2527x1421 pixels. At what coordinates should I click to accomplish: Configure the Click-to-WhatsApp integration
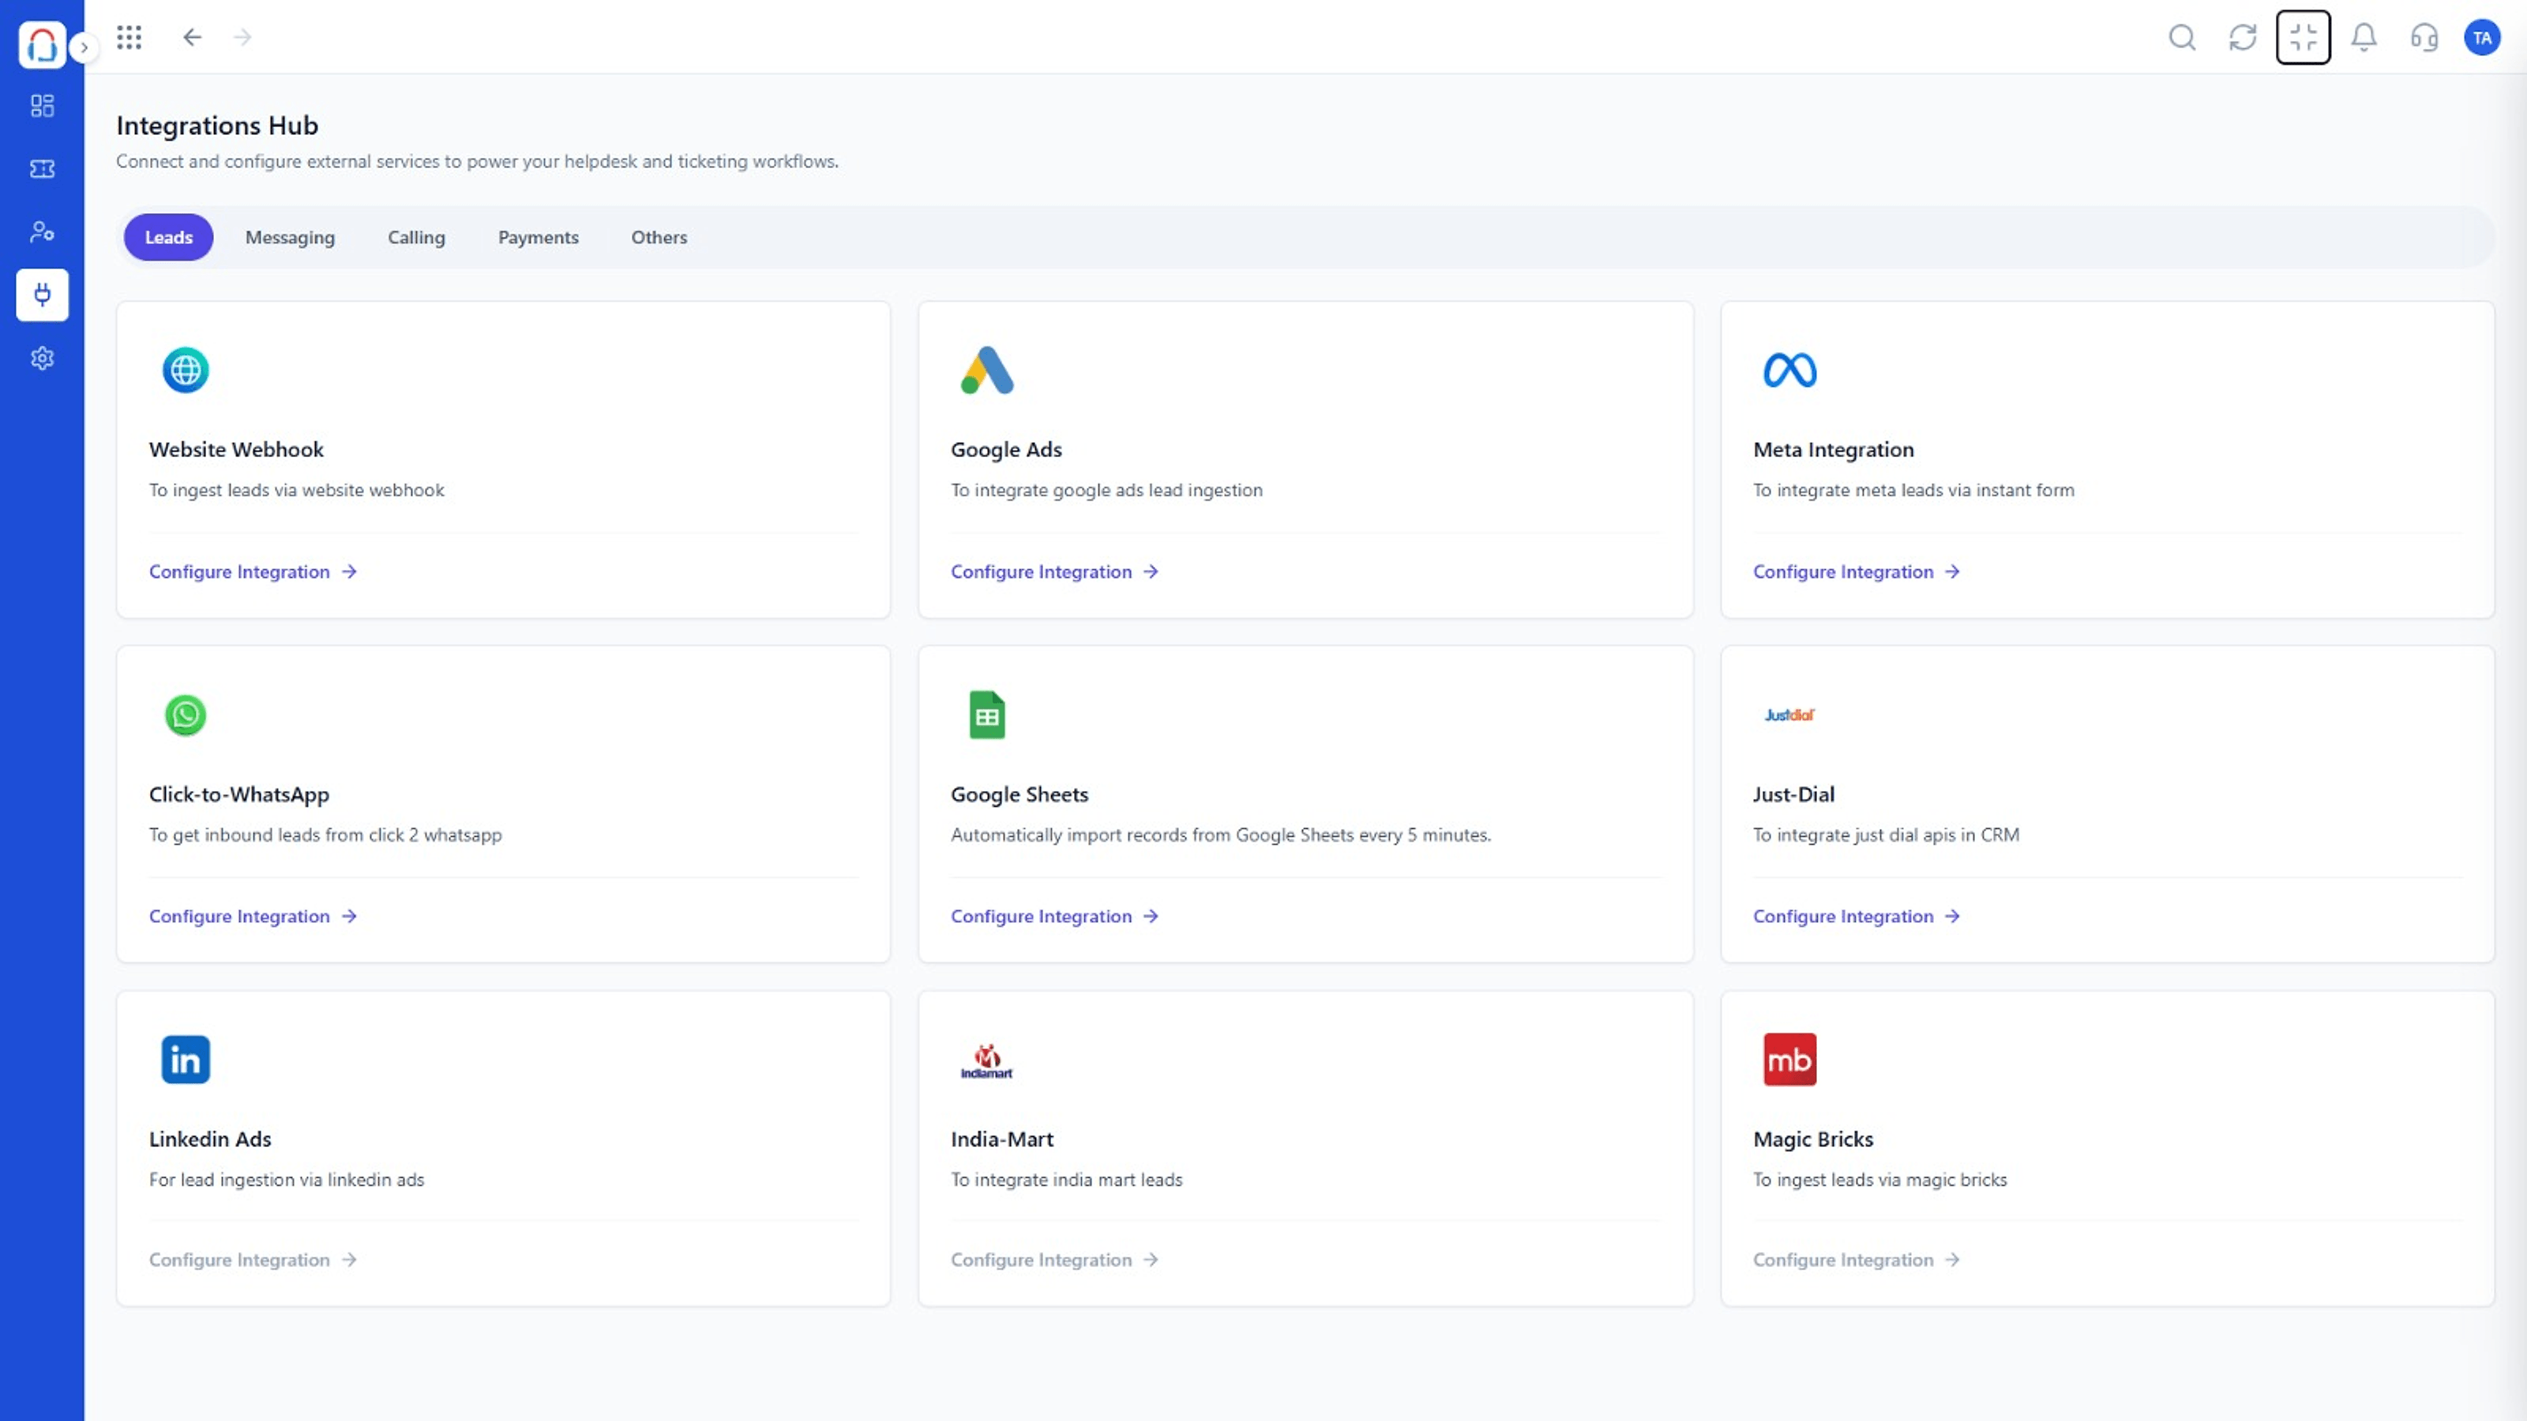pos(253,916)
